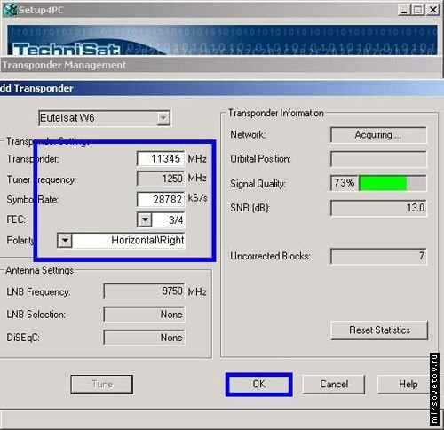Click the Signal Quality label
Screen dimensions: 444x430
coord(258,184)
